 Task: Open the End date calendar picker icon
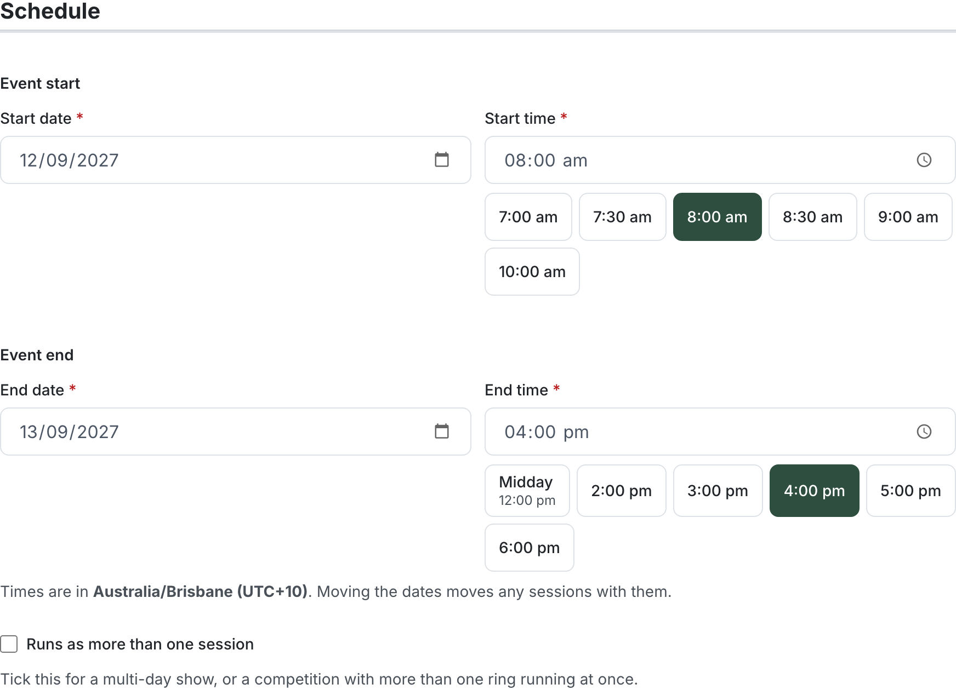pos(442,432)
